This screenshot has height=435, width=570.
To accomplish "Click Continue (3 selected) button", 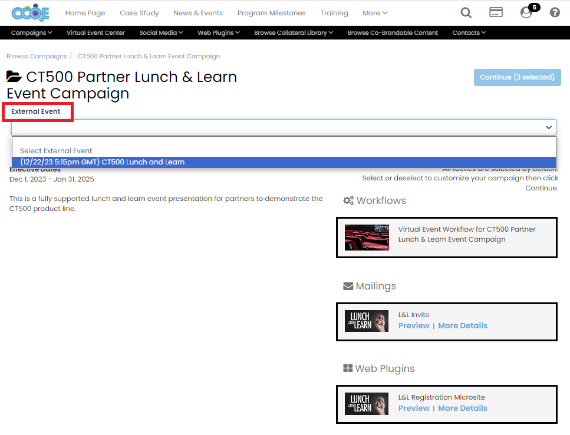I will pos(517,77).
